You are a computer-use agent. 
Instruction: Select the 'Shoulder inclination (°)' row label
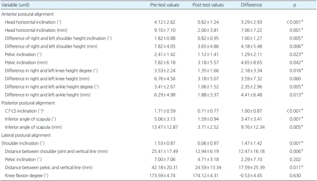pyautogui.click(x=23, y=143)
